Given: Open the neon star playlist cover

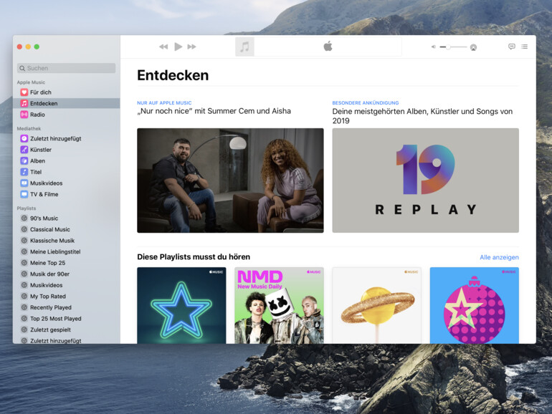Looking at the screenshot, I should coord(181,305).
